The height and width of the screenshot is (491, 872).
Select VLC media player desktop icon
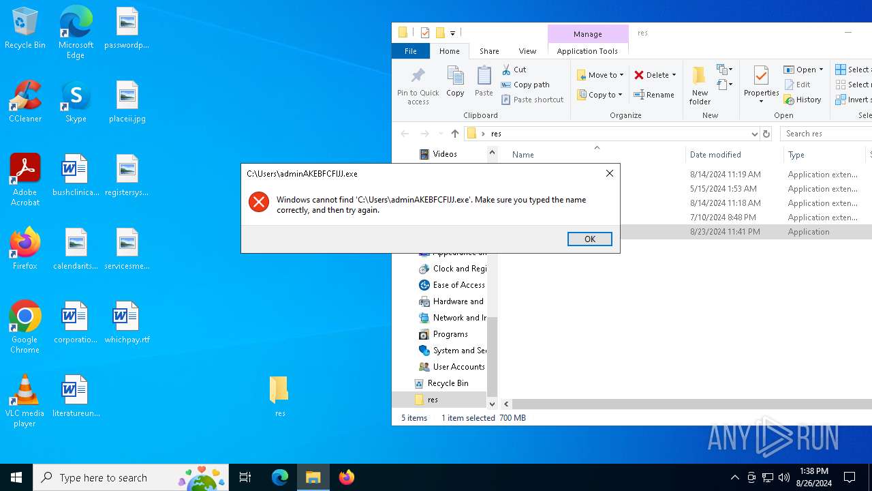[25, 401]
